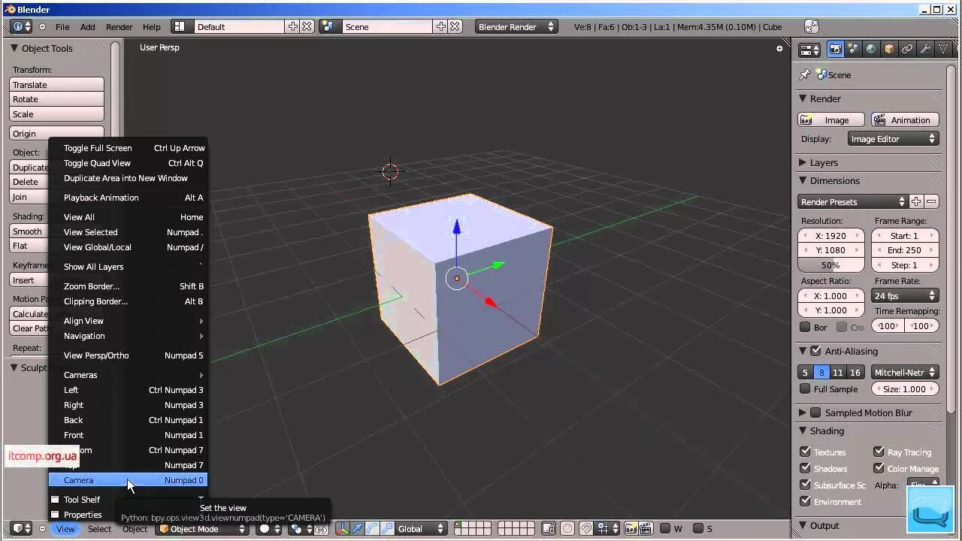The height and width of the screenshot is (541, 962).
Task: Select the translate manipulator arrow icon
Action: click(x=357, y=529)
